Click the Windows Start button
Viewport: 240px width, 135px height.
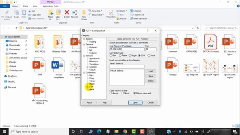tap(4, 132)
